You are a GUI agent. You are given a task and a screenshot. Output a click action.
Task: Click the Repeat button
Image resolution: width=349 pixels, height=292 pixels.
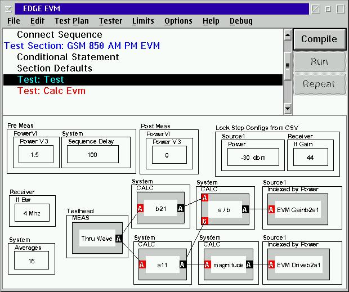point(319,84)
